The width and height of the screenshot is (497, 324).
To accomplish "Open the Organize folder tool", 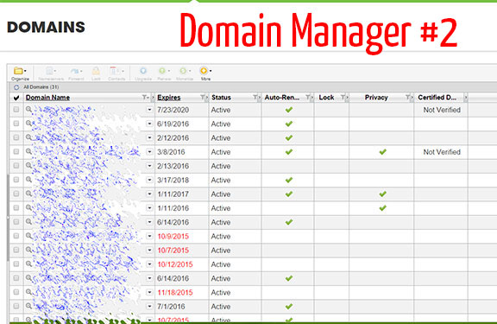I will coord(20,73).
